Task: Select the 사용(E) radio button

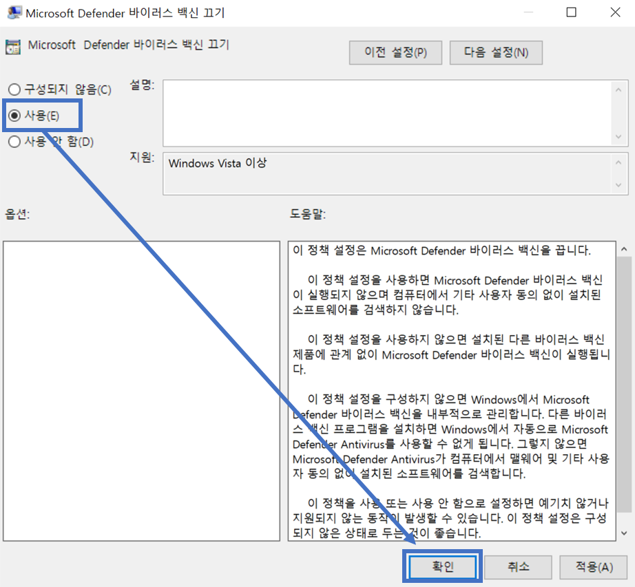Action: [x=14, y=116]
